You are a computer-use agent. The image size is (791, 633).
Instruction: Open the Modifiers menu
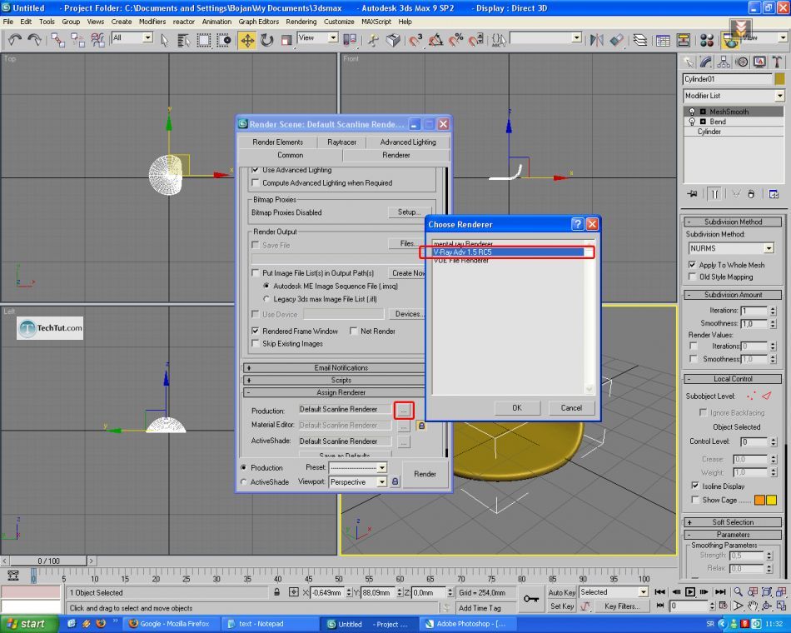(x=152, y=22)
